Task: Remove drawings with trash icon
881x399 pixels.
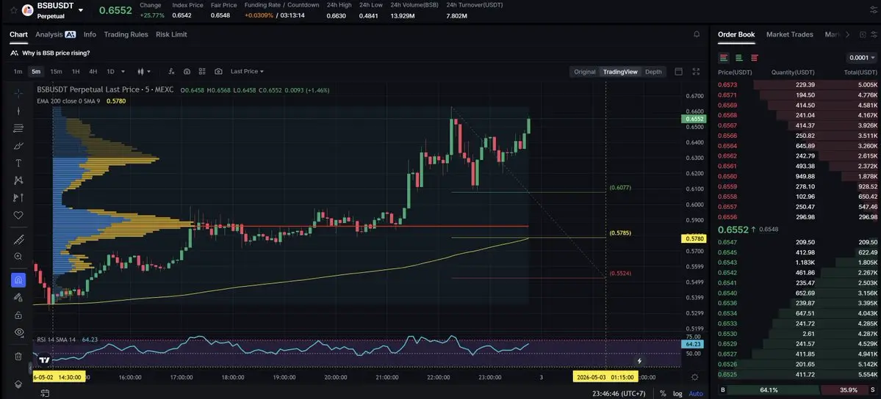Action: coord(18,356)
